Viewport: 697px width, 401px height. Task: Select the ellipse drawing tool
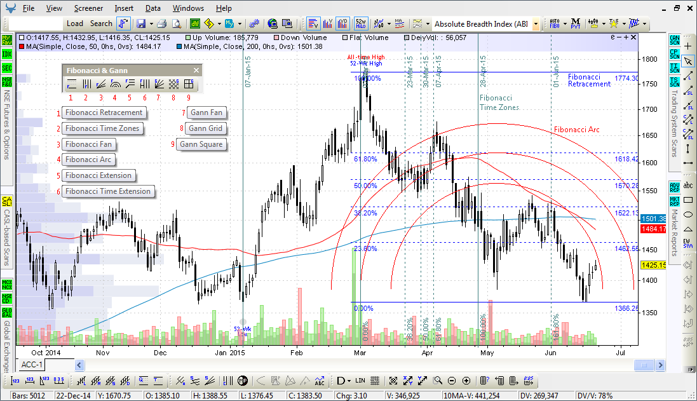click(x=687, y=215)
